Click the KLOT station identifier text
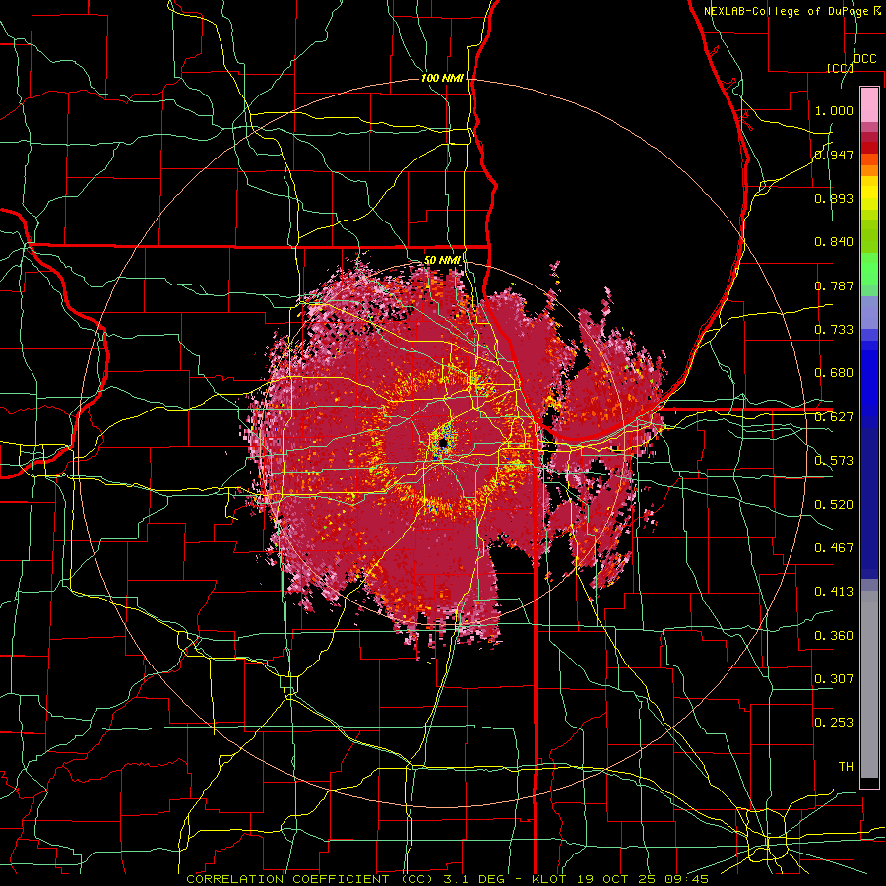This screenshot has height=886, width=886. 549,879
